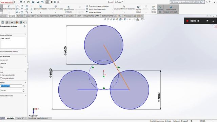Screen dimensions: 217x122
Task: Click Mover entidades tool
Action: [94, 12]
